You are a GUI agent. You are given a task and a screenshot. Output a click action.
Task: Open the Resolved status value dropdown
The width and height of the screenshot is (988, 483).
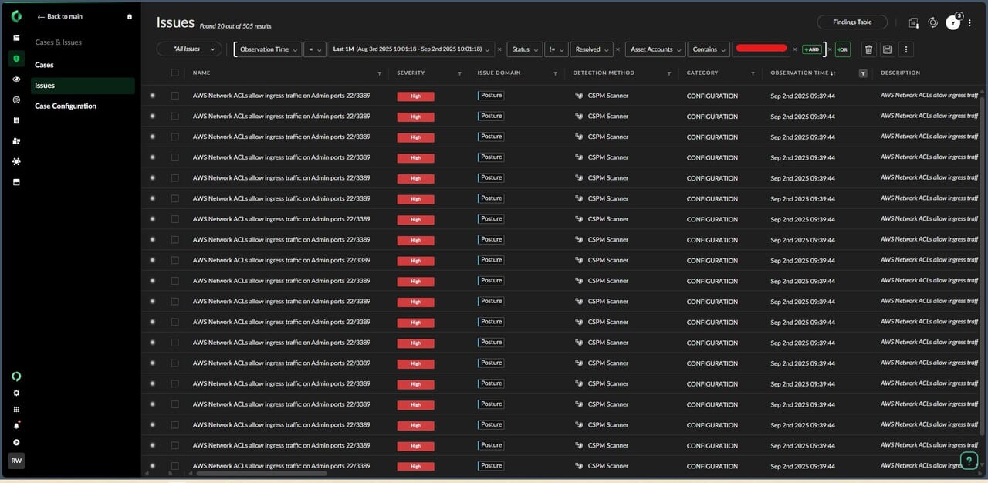click(x=591, y=49)
